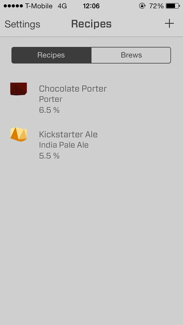Tap the signal strength dots
Image resolution: width=183 pixels, height=325 pixels.
[x=13, y=6]
